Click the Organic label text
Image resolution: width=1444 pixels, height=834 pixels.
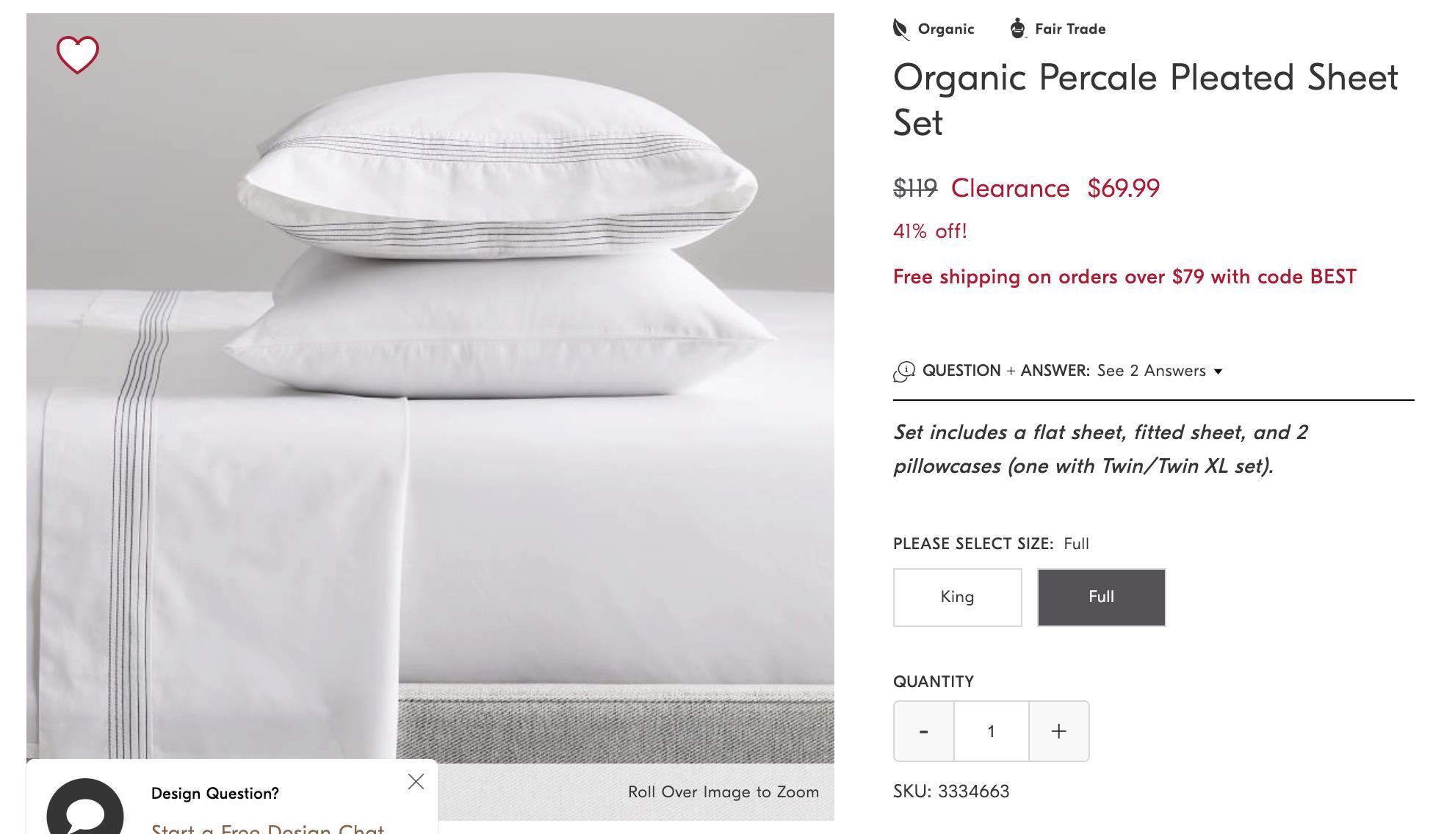pos(946,29)
